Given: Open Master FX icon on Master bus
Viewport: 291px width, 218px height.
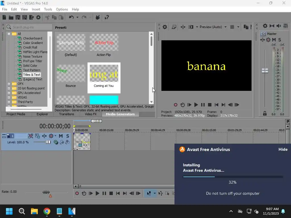Looking at the screenshot, I should pyautogui.click(x=262, y=40).
